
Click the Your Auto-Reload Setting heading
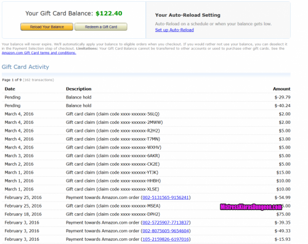pyautogui.click(x=188, y=15)
